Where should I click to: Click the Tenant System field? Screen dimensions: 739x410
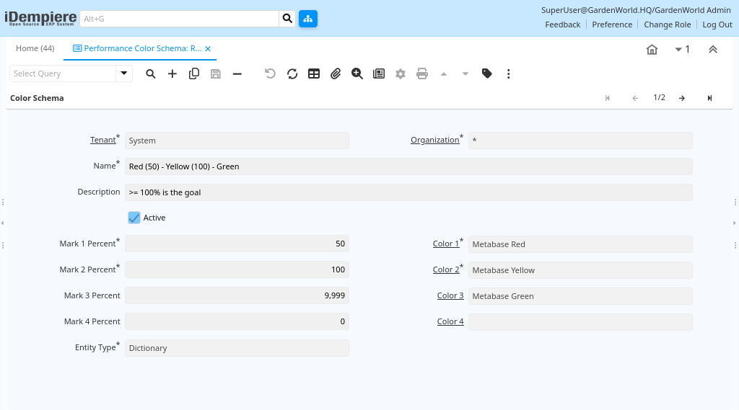pyautogui.click(x=237, y=141)
